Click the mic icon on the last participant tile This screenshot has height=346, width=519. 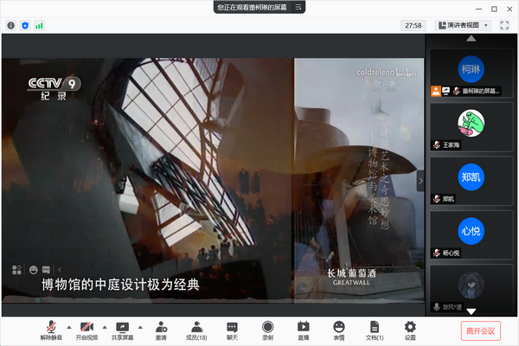click(x=437, y=307)
